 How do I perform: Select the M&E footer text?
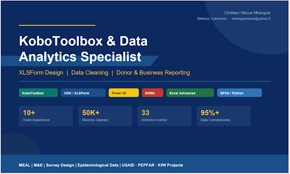coord(38,165)
